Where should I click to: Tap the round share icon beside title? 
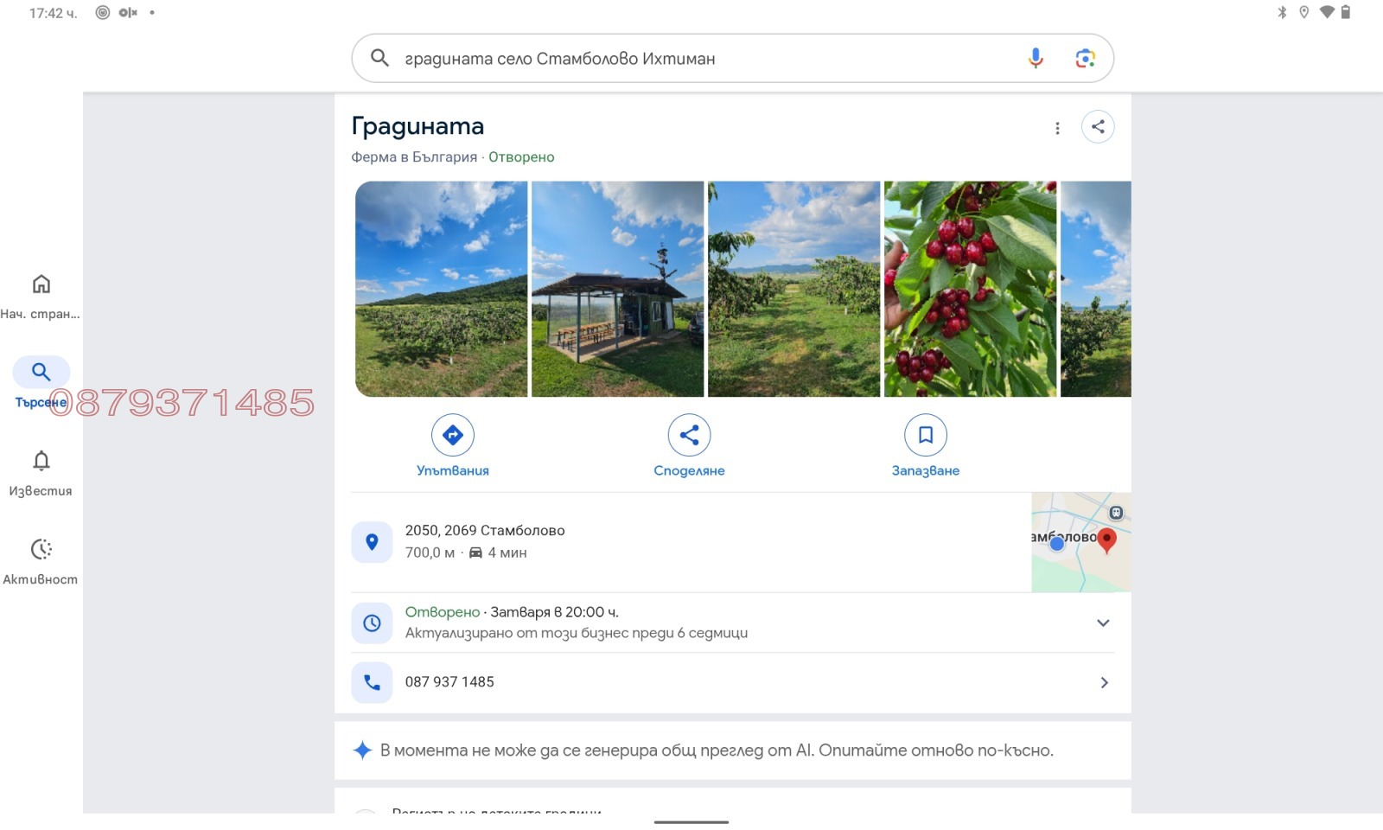click(x=1098, y=127)
